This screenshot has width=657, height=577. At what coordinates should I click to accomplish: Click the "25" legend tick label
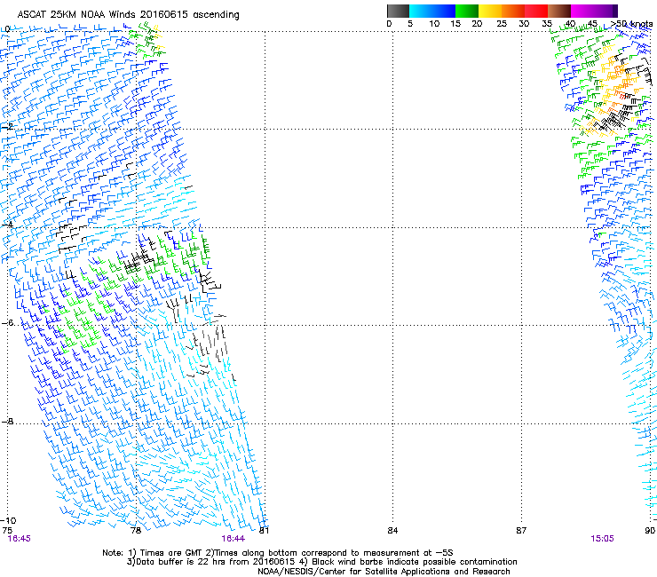click(502, 24)
